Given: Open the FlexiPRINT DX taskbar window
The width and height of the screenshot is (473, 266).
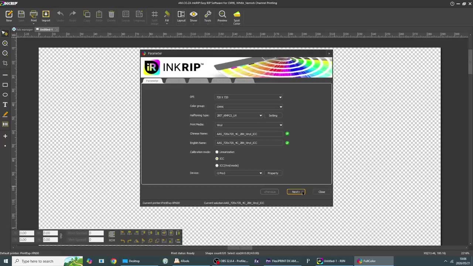Looking at the screenshot, I should click(282, 261).
